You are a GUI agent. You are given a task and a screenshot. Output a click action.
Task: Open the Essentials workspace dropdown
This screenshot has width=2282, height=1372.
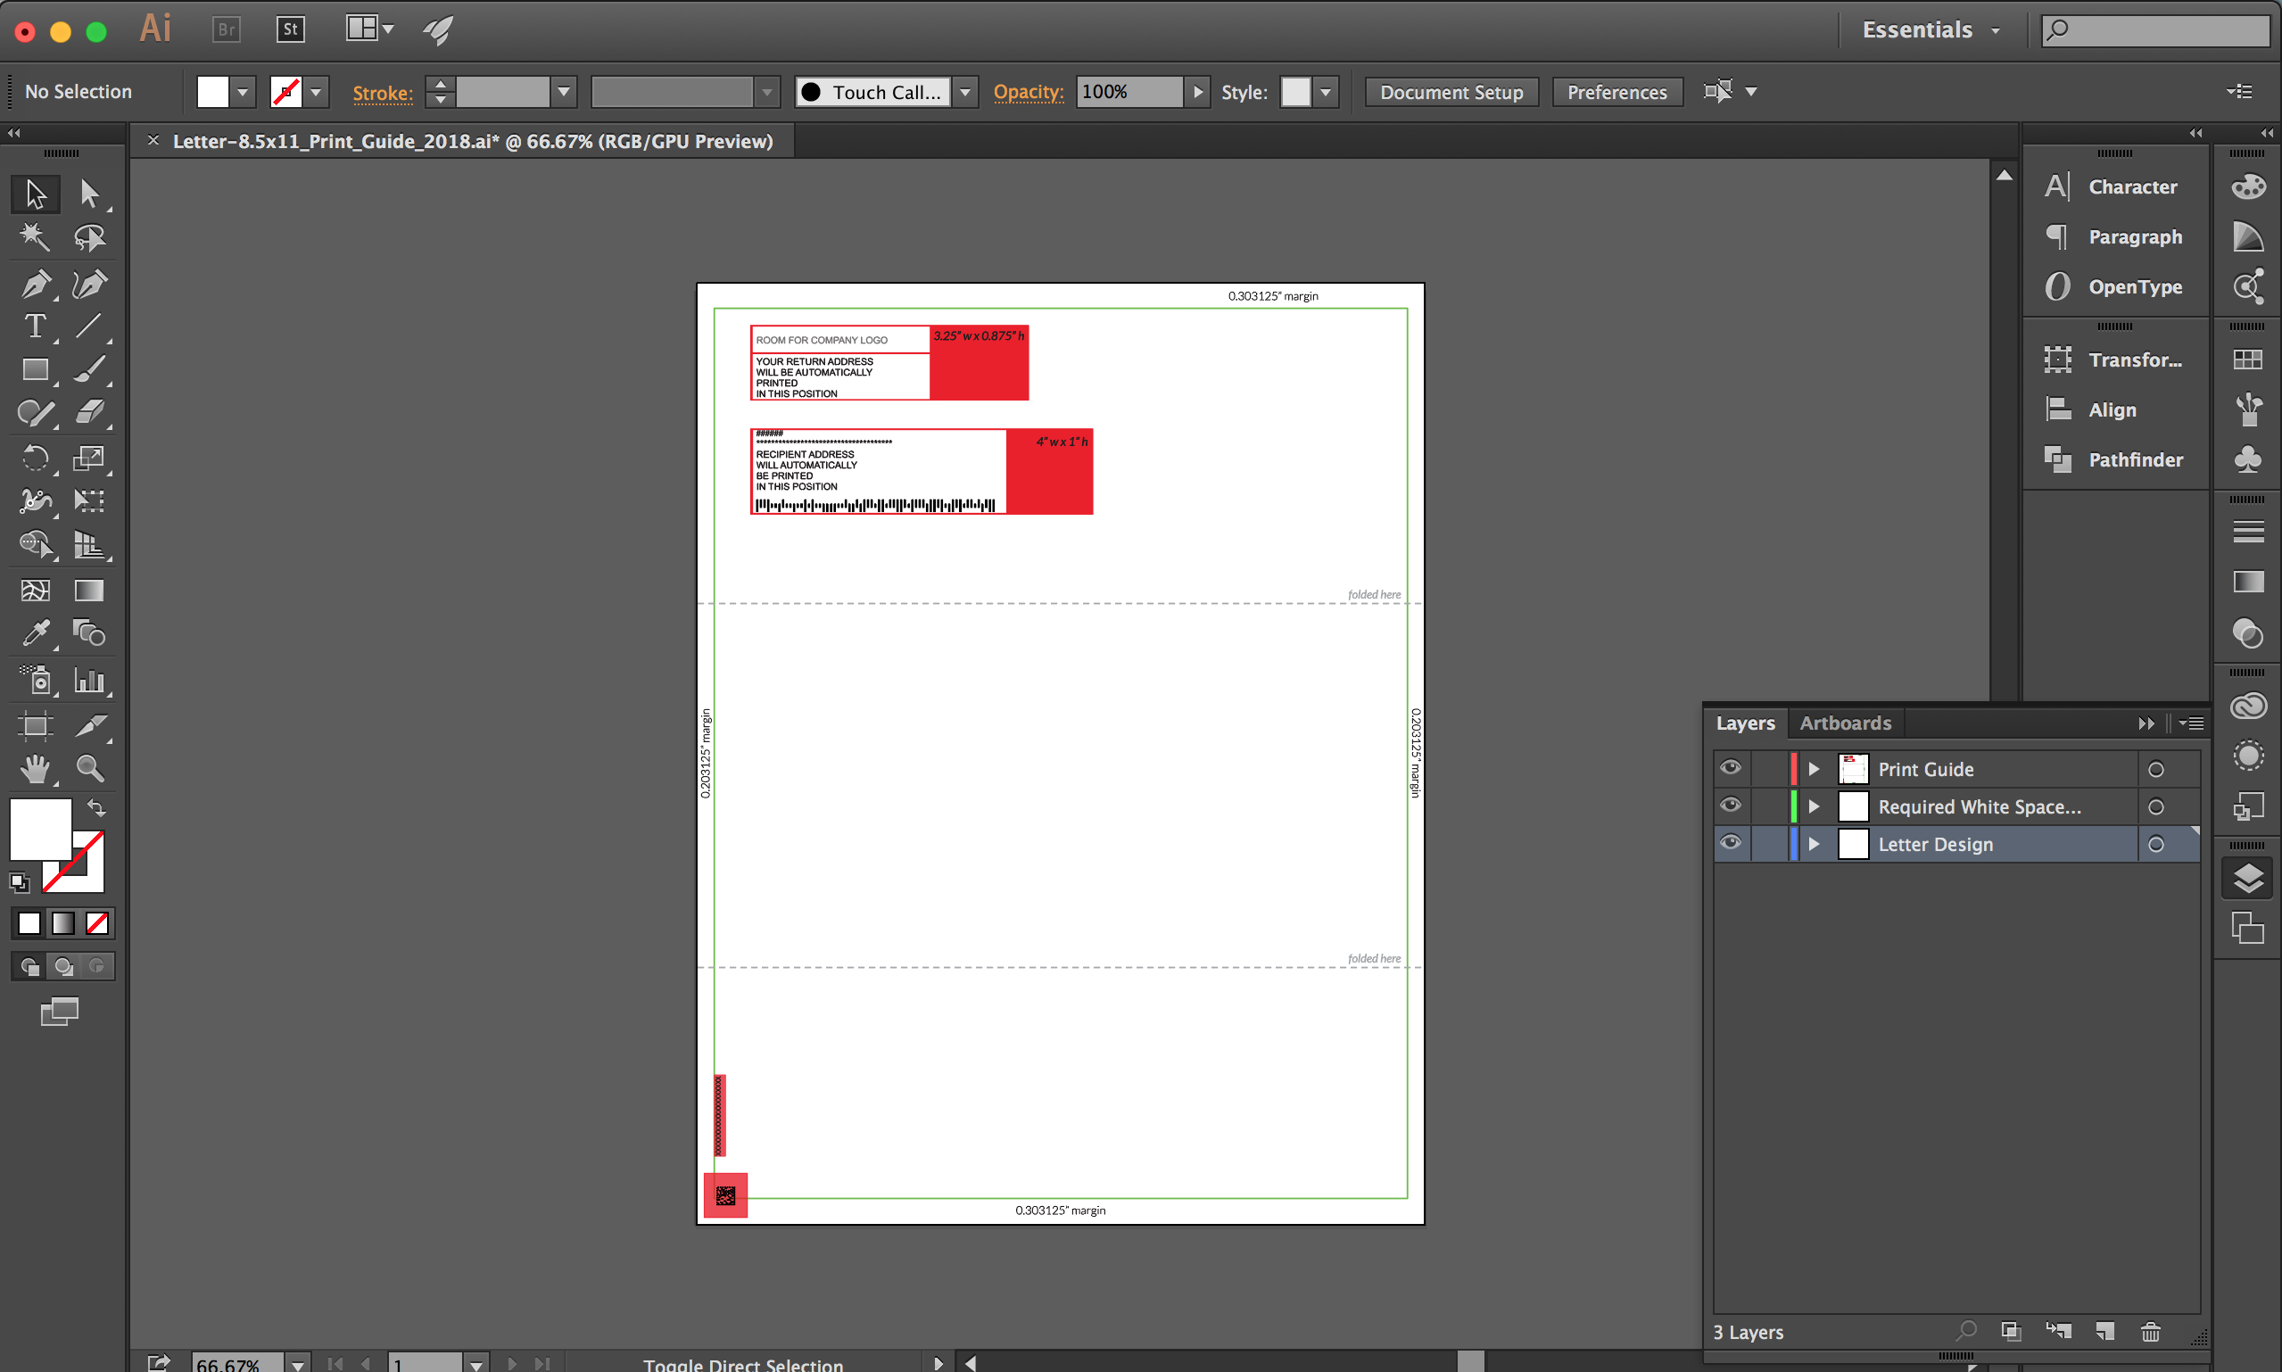pyautogui.click(x=1930, y=29)
